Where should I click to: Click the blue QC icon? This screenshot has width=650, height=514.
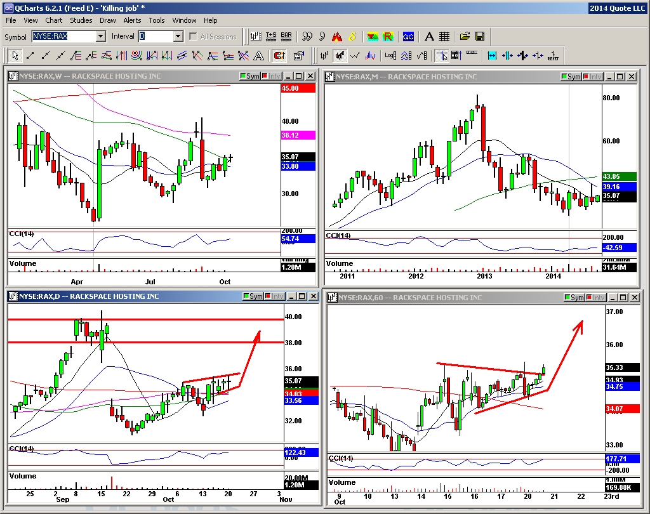click(408, 36)
